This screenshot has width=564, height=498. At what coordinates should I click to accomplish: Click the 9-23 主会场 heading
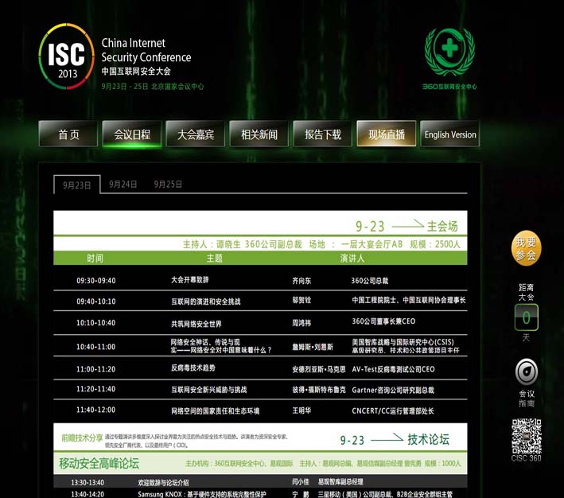tap(406, 226)
